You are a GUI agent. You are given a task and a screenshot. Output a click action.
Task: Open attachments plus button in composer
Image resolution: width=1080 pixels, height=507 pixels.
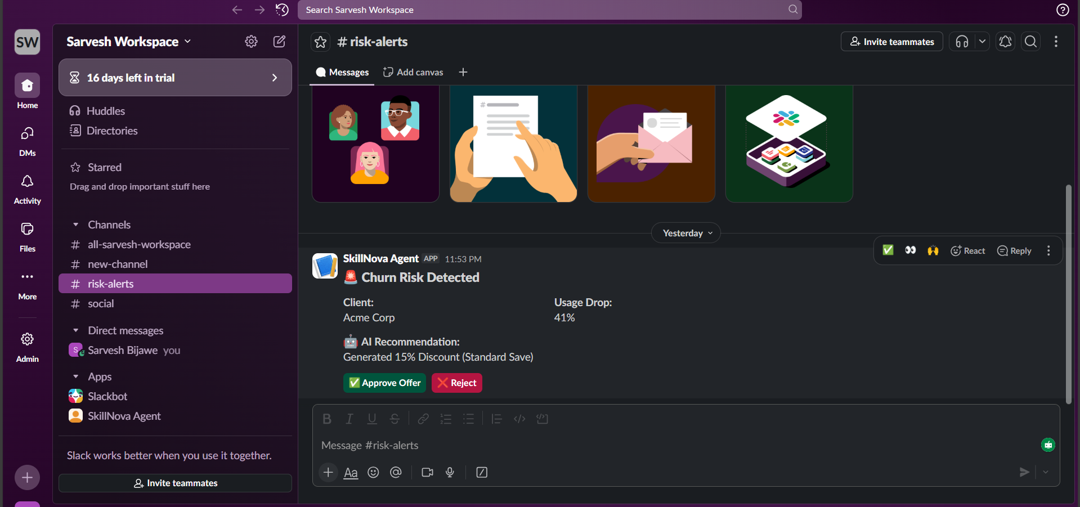328,472
